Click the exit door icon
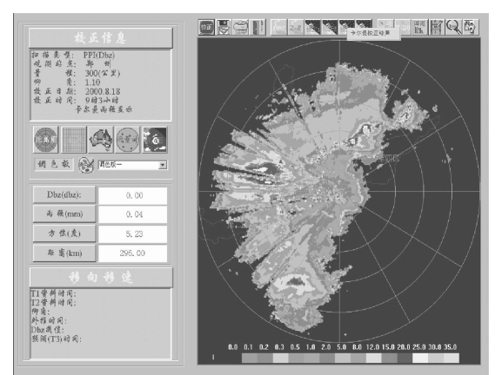Viewport: 502px width, 375px height. click(258, 27)
